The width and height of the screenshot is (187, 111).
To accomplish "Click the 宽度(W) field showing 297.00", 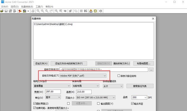I will [x=53, y=92].
